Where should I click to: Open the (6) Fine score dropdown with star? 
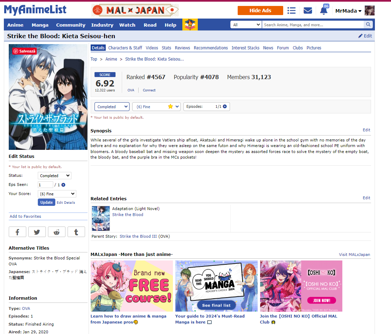pyautogui.click(x=156, y=107)
